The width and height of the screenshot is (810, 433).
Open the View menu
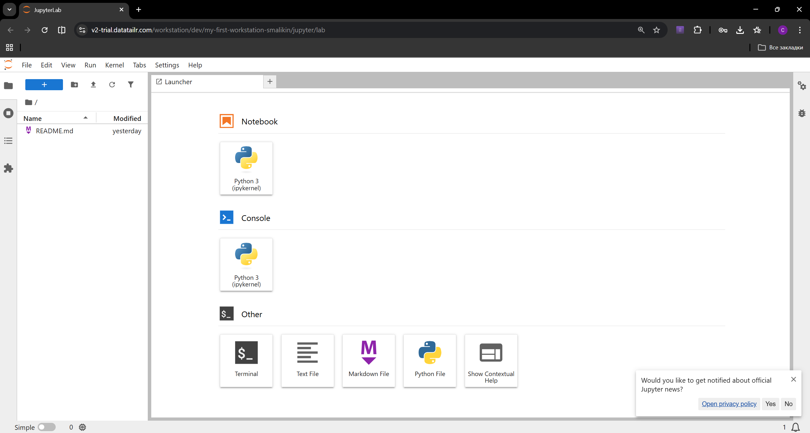click(68, 65)
